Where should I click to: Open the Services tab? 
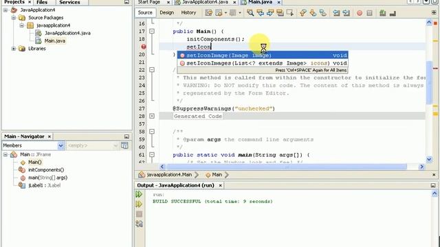(69, 2)
